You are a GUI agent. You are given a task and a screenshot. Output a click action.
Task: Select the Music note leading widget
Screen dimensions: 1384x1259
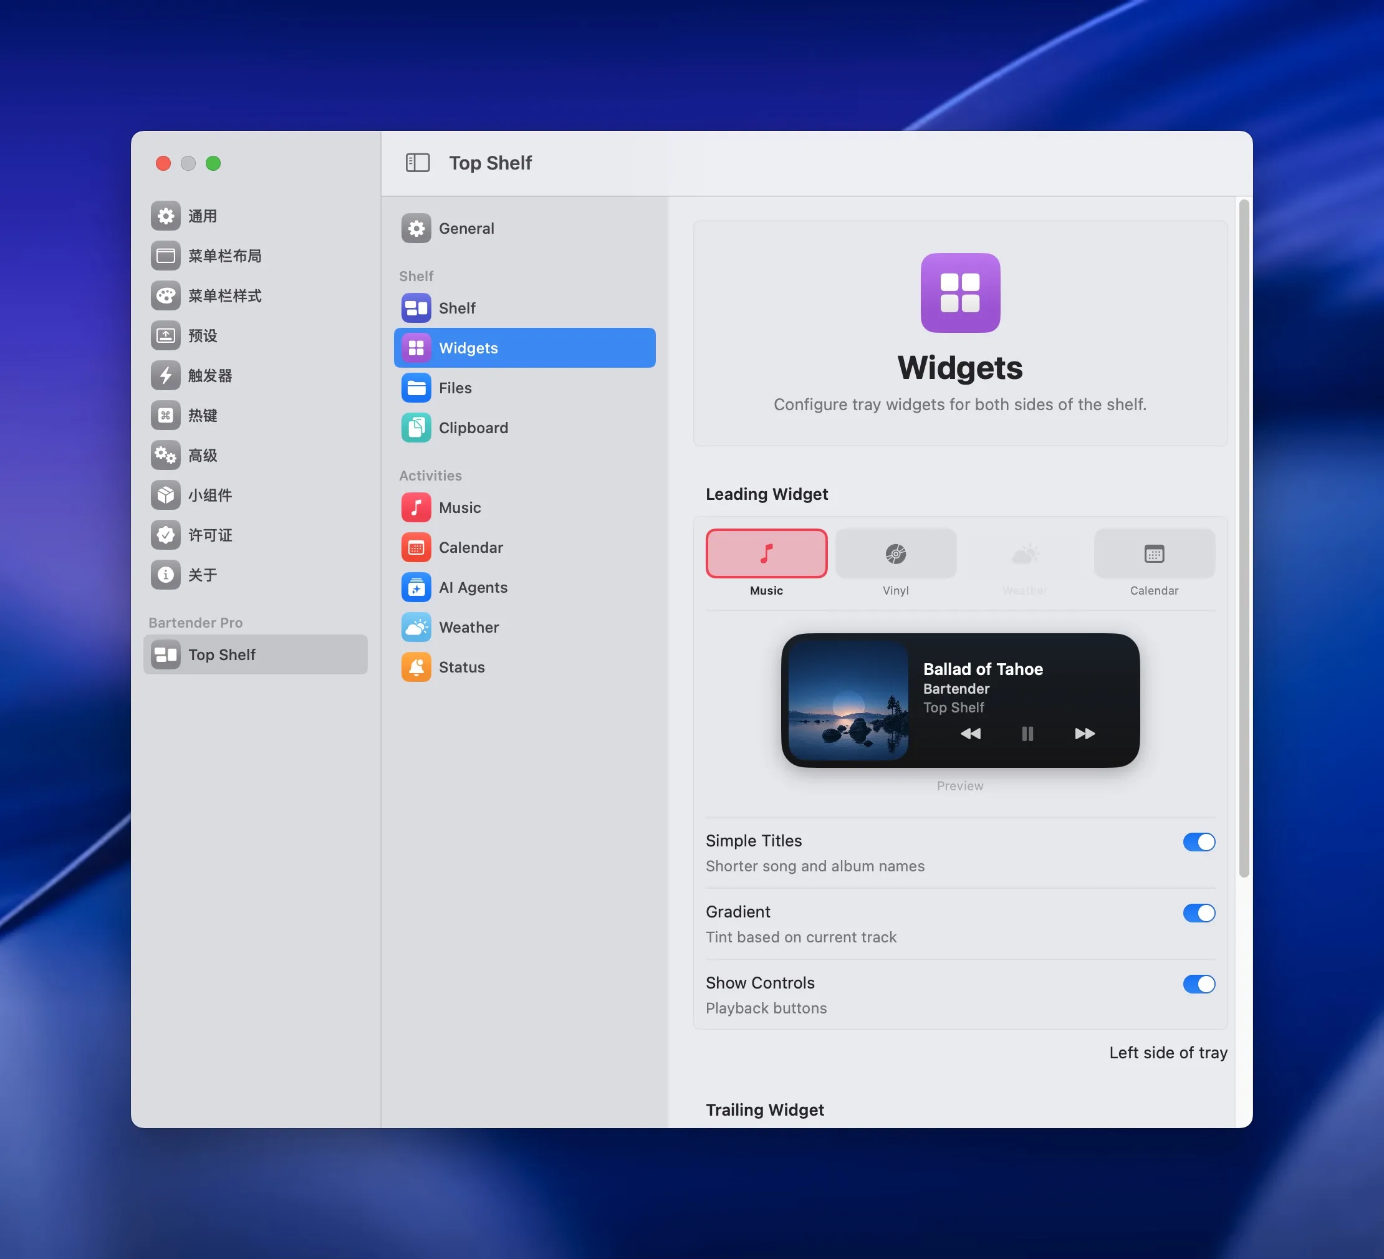pyautogui.click(x=766, y=553)
